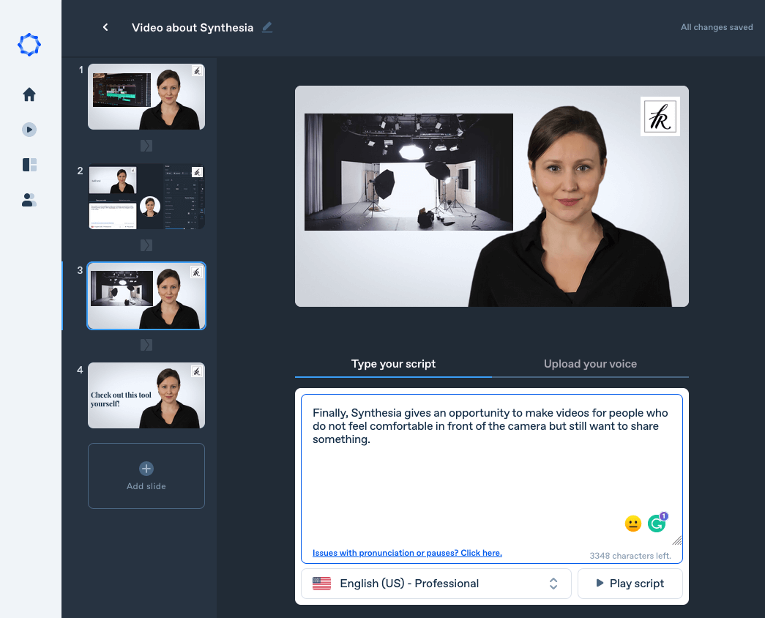
Task: Open the templates panel via the layout icon
Action: 29,164
